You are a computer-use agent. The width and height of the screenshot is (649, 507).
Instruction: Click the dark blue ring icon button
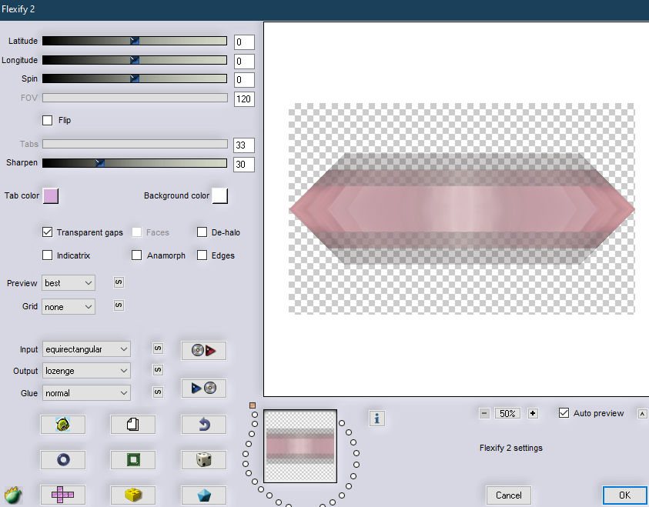click(63, 459)
